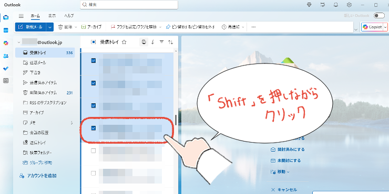Click the ピン留めする pin button
Image resolution: width=389 pixels, height=194 pixels.
(190, 27)
